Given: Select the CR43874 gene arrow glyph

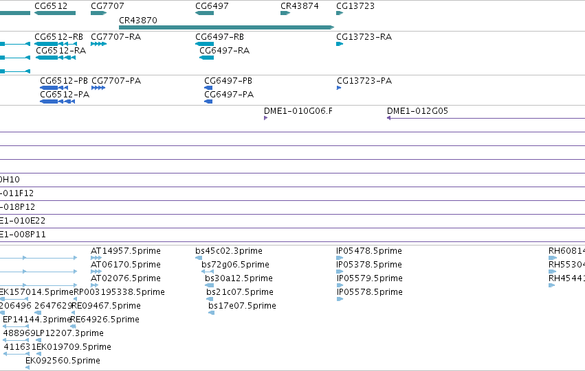Looking at the screenshot, I should (x=285, y=13).
